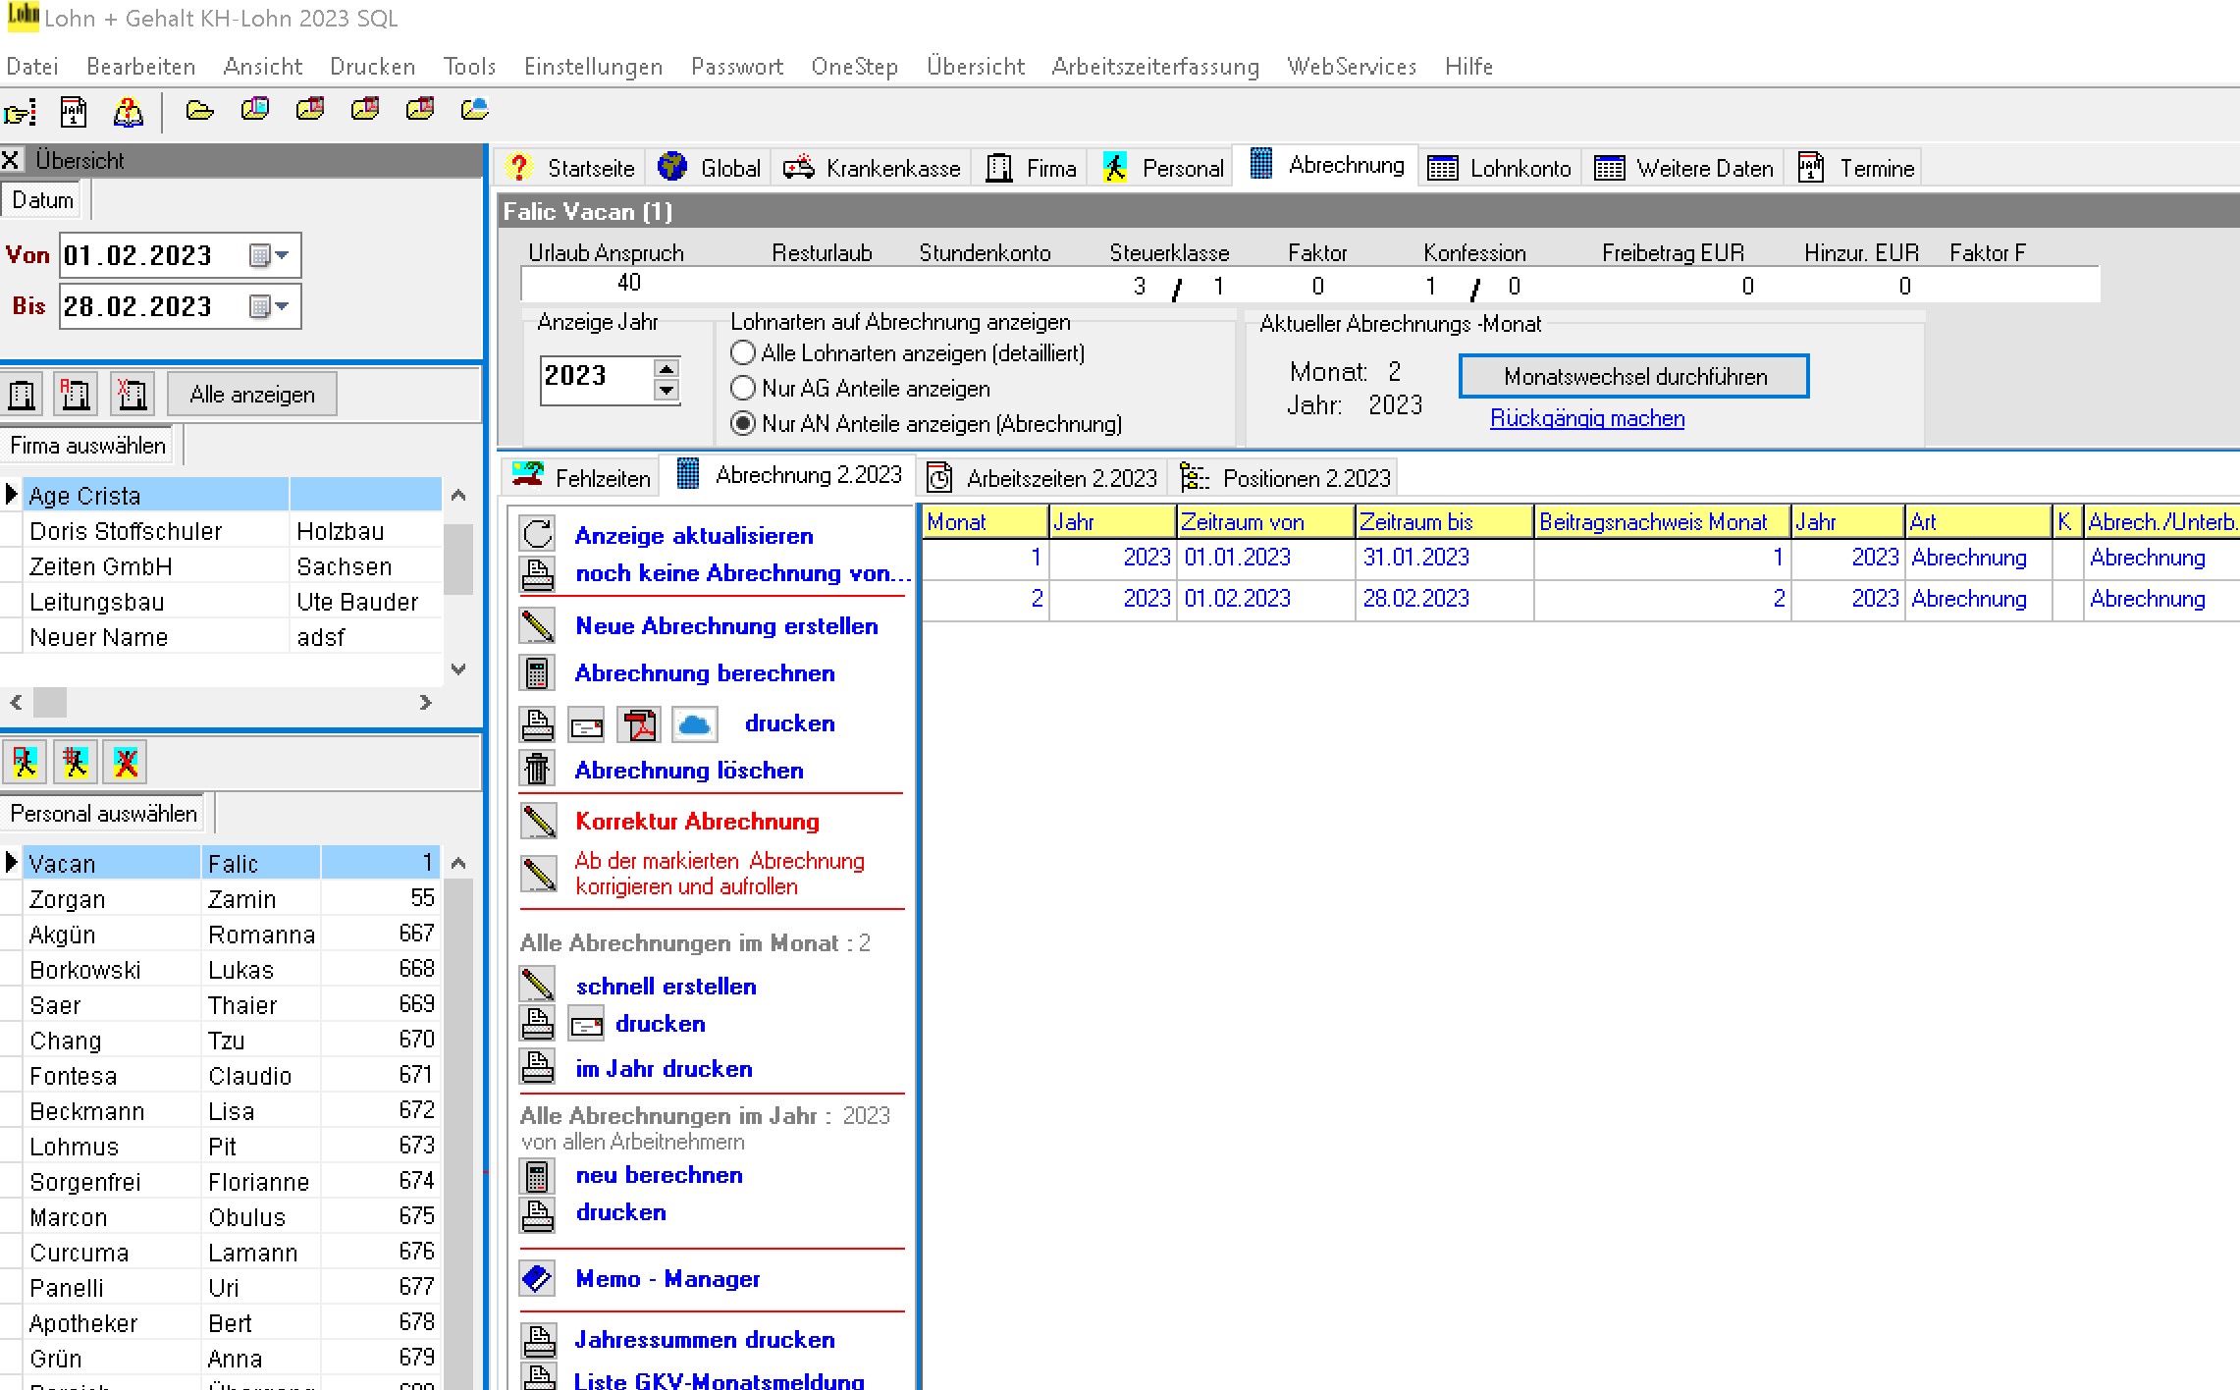The image size is (2240, 1390).
Task: Click the trash icon for Abrechnung löschen
Action: (537, 770)
